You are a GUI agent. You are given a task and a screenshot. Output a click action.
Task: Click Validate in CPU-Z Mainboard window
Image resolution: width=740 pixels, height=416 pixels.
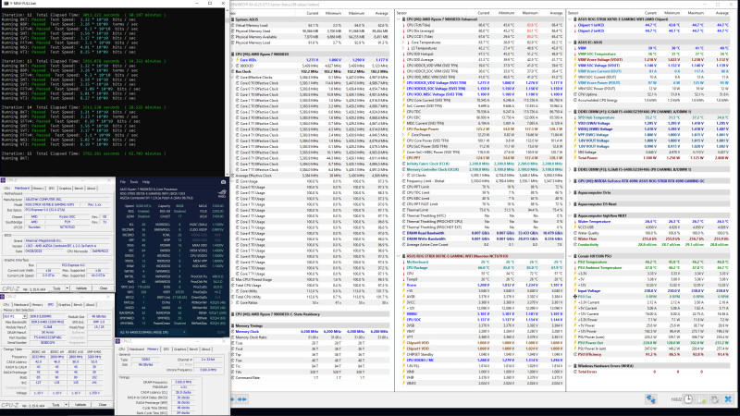[81, 288]
